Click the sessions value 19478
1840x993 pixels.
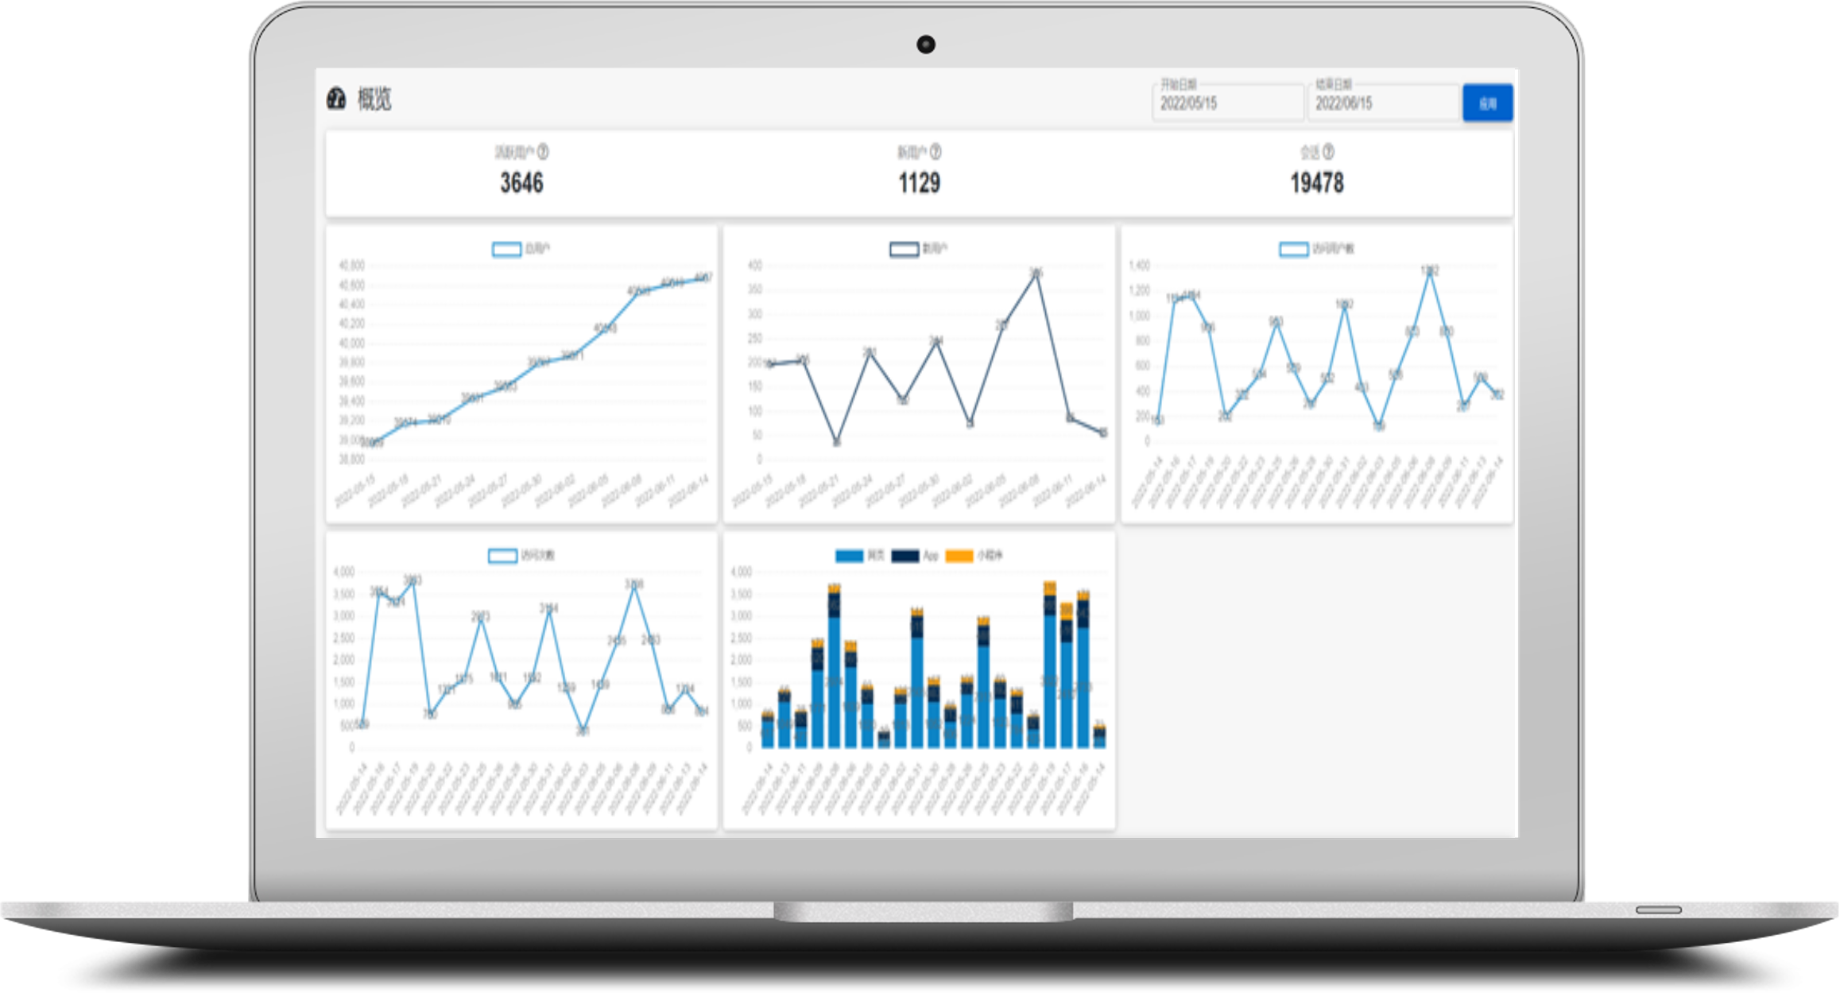coord(1316,183)
